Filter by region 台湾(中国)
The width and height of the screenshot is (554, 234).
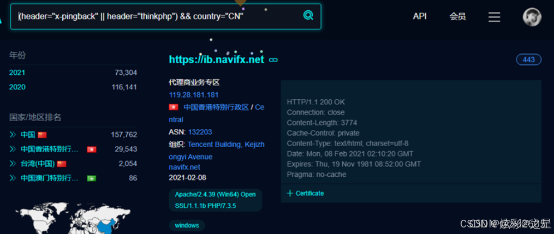click(x=38, y=164)
